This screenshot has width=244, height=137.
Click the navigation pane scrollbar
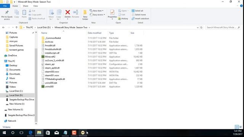pyautogui.click(x=36, y=85)
